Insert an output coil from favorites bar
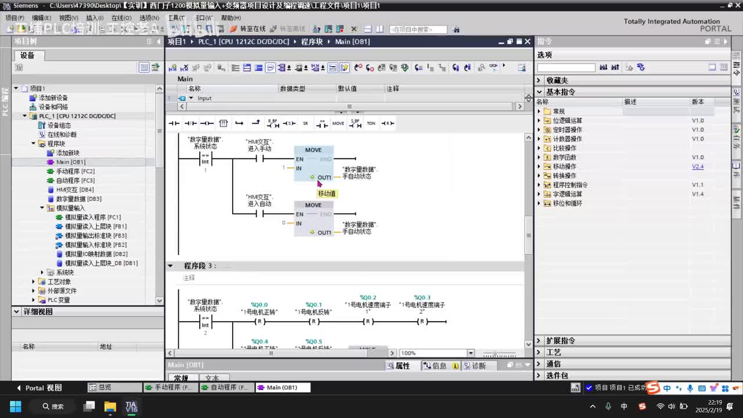The image size is (743, 418). [207, 123]
